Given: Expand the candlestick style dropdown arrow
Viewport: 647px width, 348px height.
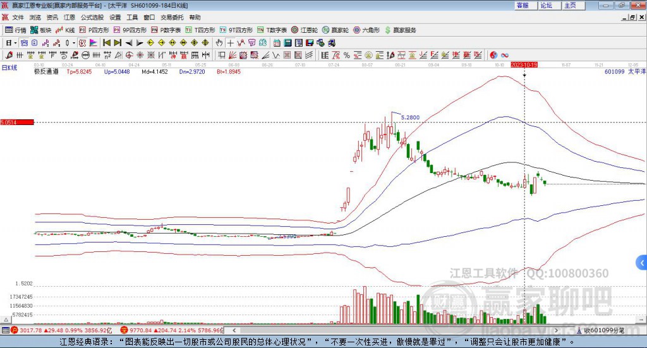Looking at the screenshot, I should click(x=74, y=43).
